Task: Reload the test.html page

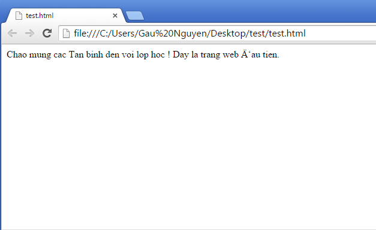Action: (x=47, y=33)
